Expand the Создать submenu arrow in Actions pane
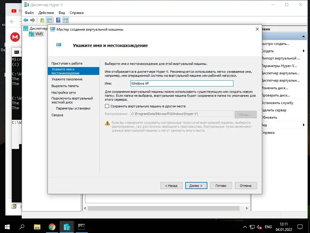 point(304,51)
